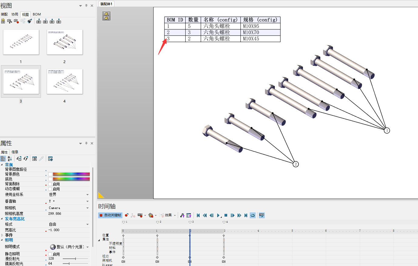Click the update view camera-arrows icon
This screenshot has width=418, height=266.
click(x=10, y=21)
